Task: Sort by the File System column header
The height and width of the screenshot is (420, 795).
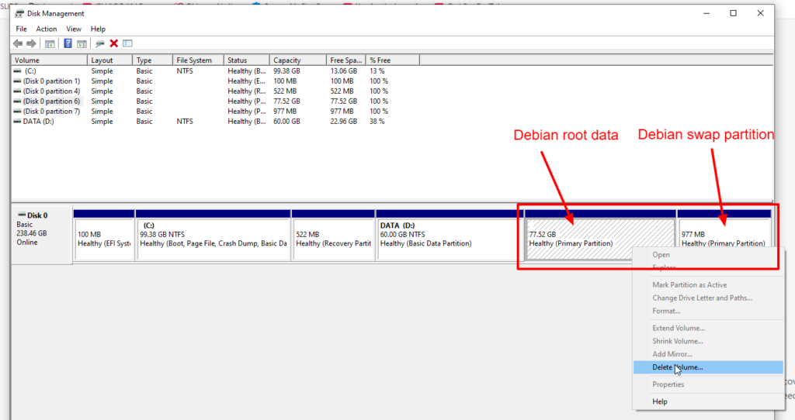Action: [198, 60]
